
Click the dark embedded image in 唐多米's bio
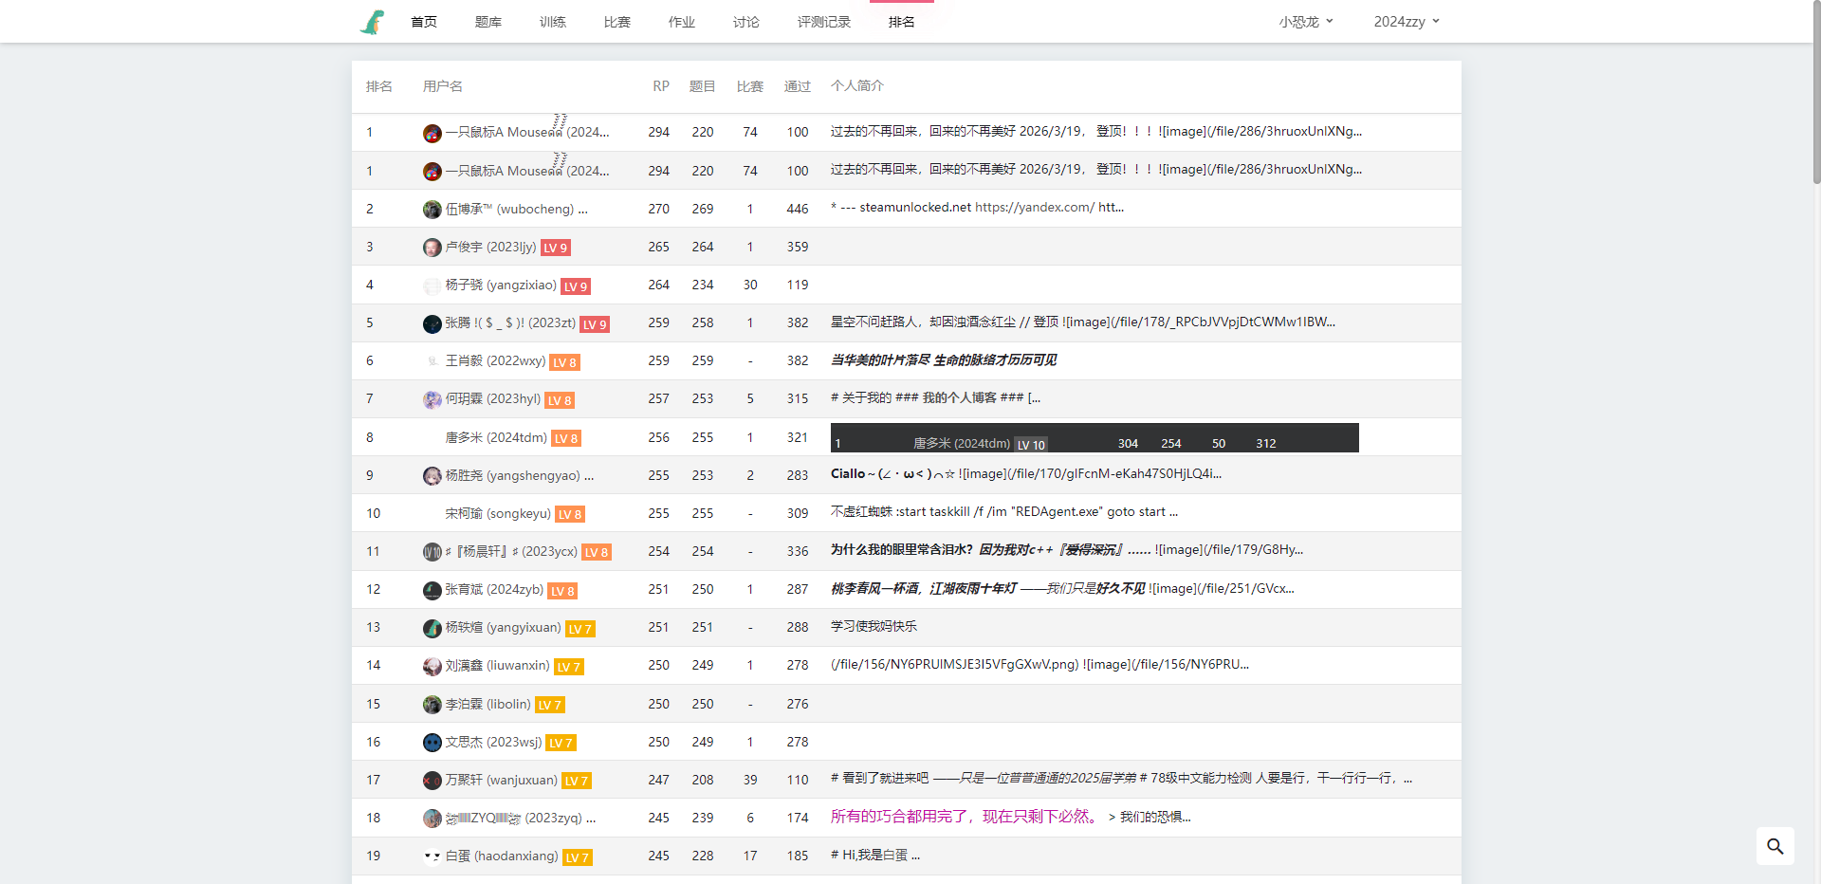[x=1094, y=438]
